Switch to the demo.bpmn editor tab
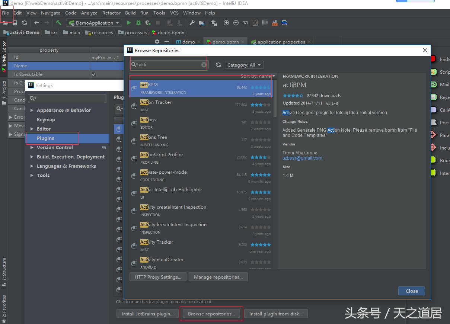450x324 pixels. coord(225,42)
